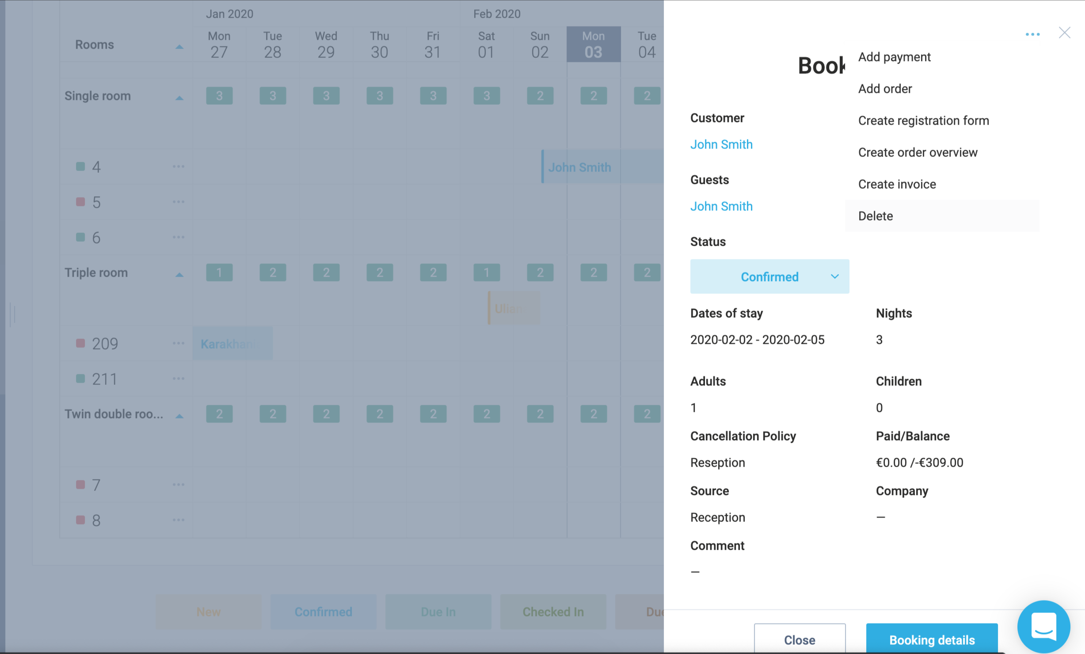
Task: Select Add payment from the menu
Action: point(942,57)
